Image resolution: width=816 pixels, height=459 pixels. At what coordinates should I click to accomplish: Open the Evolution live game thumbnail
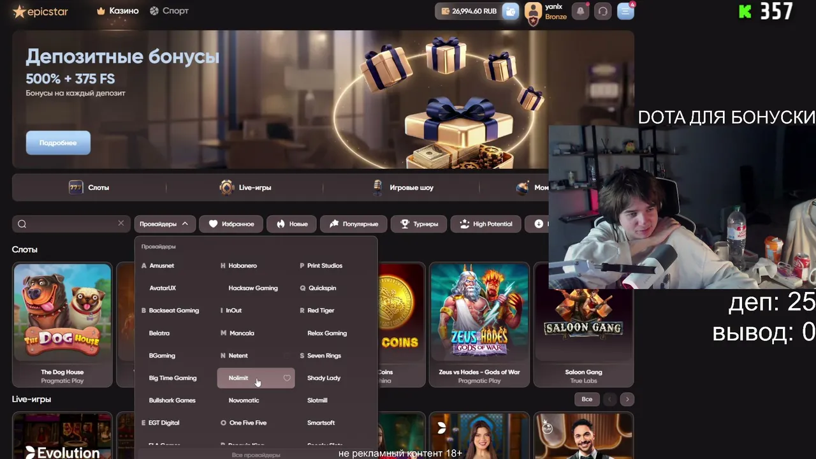tap(62, 436)
